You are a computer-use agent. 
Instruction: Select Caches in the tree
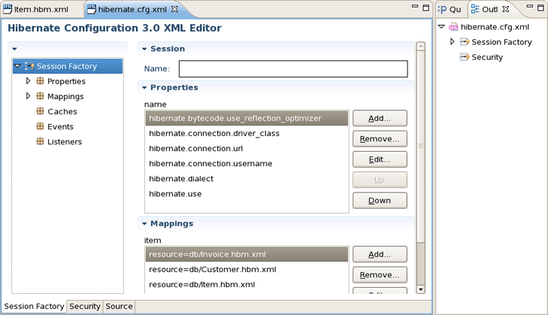62,112
